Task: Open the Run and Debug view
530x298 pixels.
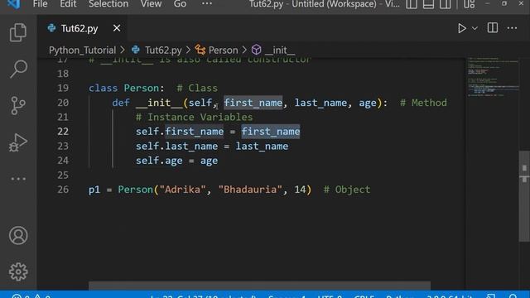Action: 18,142
